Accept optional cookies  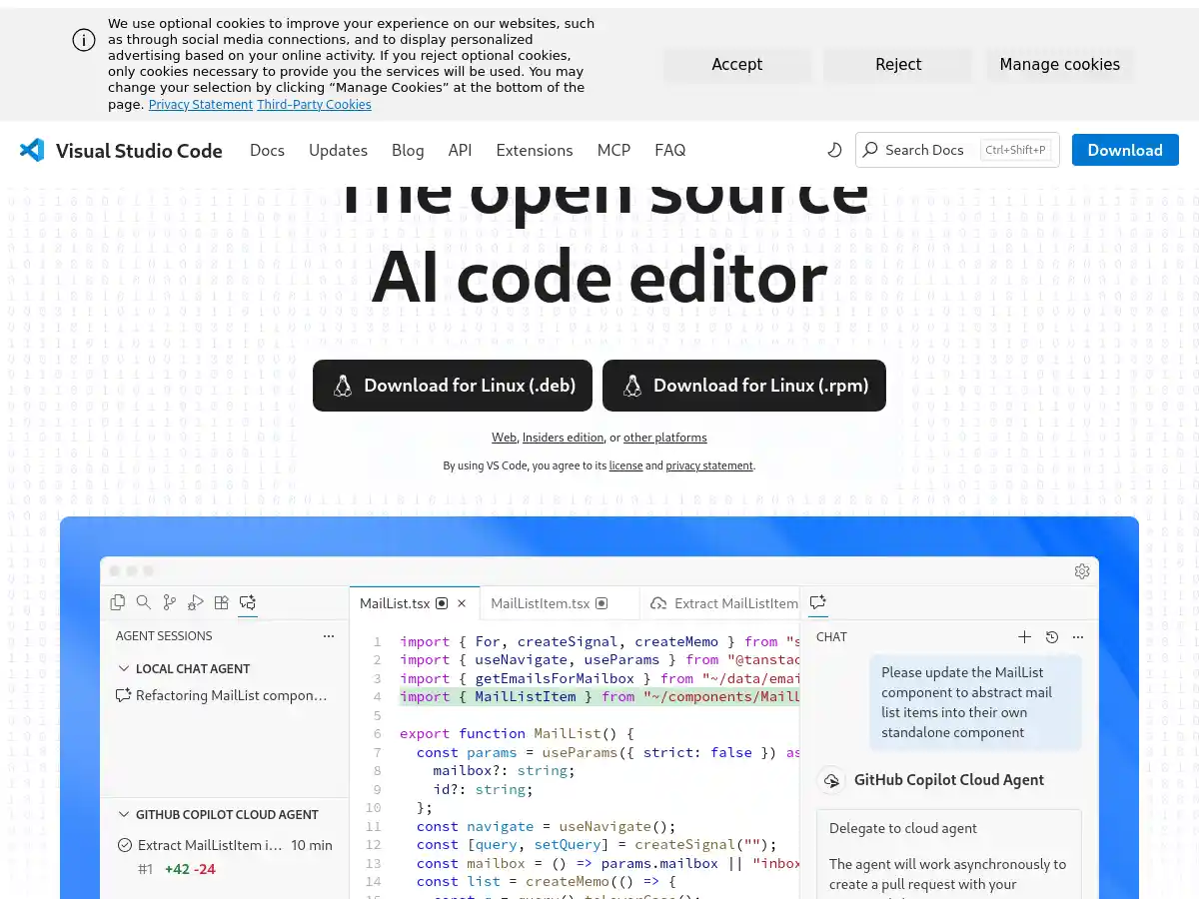coord(736,64)
